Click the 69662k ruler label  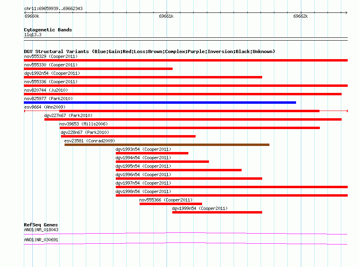301,16
